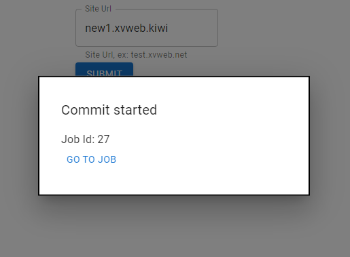Image resolution: width=350 pixels, height=257 pixels.
Task: Click the Commit started dialog title
Action: pyautogui.click(x=109, y=110)
